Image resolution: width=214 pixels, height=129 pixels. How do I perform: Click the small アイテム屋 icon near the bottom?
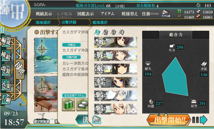pyautogui.click(x=96, y=120)
